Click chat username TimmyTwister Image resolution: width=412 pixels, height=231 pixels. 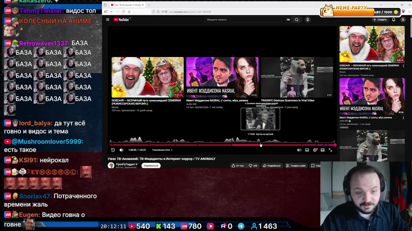[42, 11]
